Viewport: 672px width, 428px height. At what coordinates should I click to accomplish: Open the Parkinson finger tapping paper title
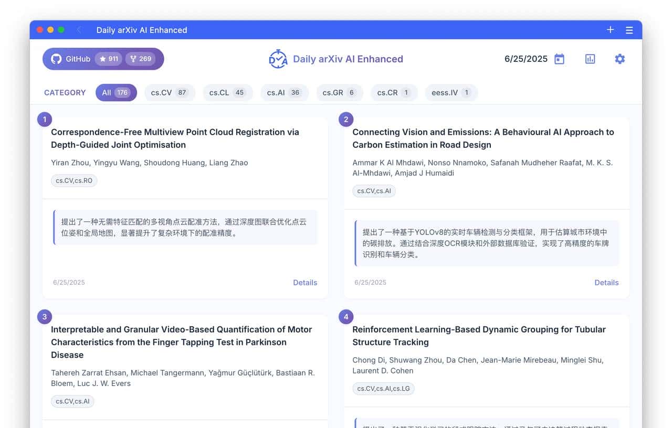click(182, 342)
